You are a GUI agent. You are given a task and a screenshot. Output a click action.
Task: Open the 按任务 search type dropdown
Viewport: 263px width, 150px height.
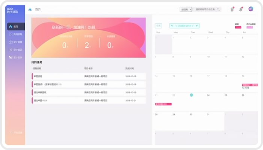coord(186,9)
